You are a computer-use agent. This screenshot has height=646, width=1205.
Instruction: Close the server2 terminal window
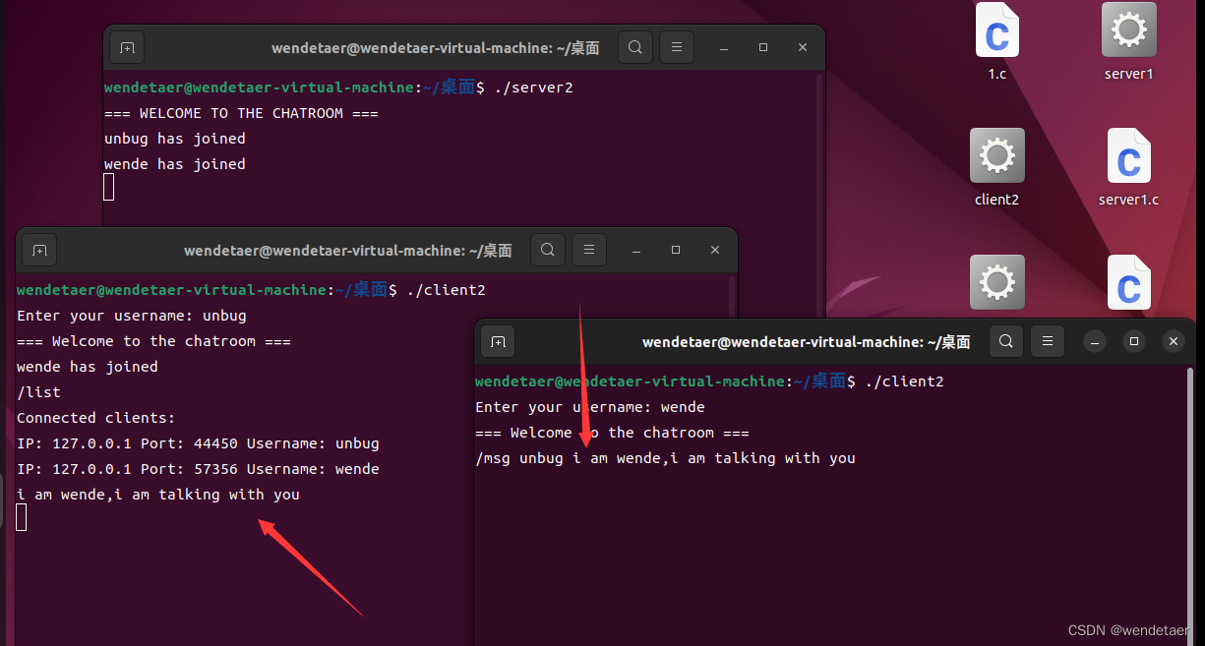(x=803, y=47)
